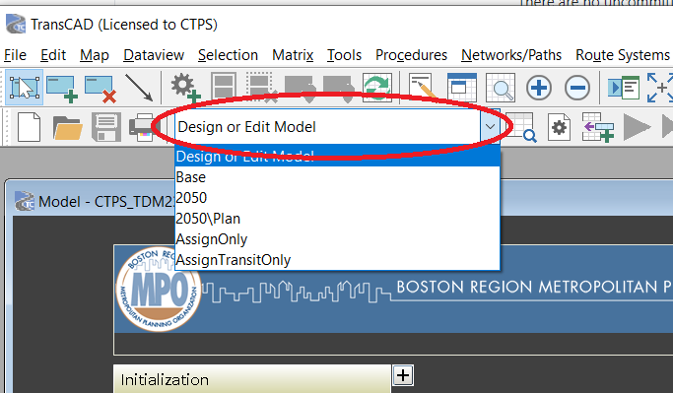
Task: Open the Selection menu
Action: [x=228, y=55]
